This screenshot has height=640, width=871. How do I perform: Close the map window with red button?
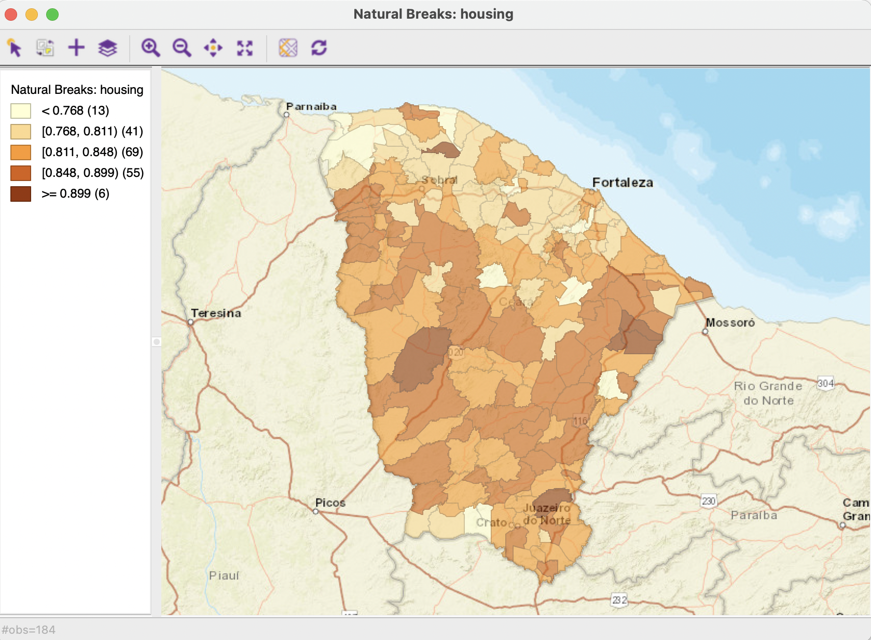pos(11,15)
